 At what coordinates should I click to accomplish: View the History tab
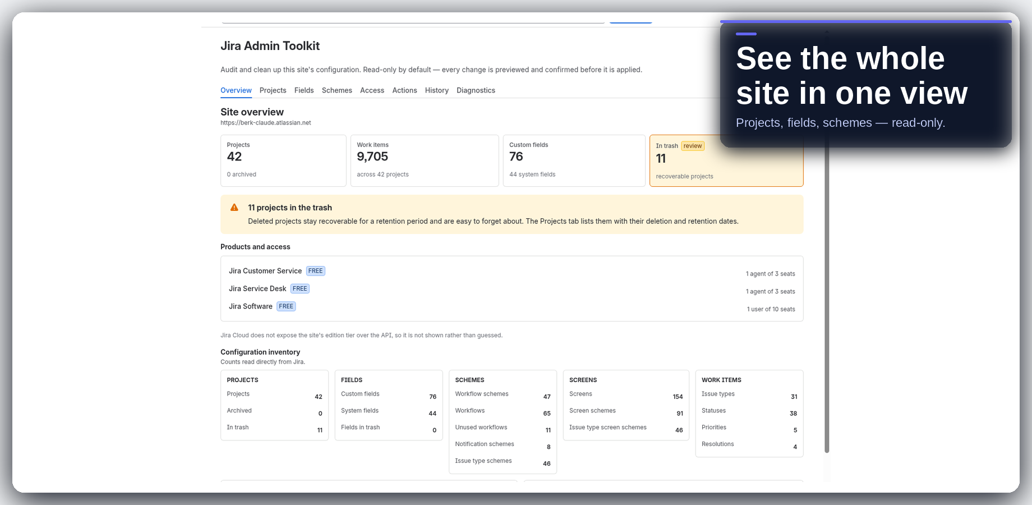pos(437,90)
